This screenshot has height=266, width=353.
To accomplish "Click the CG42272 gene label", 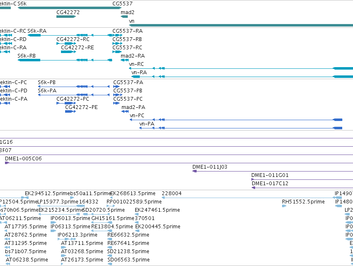I will [x=68, y=12].
